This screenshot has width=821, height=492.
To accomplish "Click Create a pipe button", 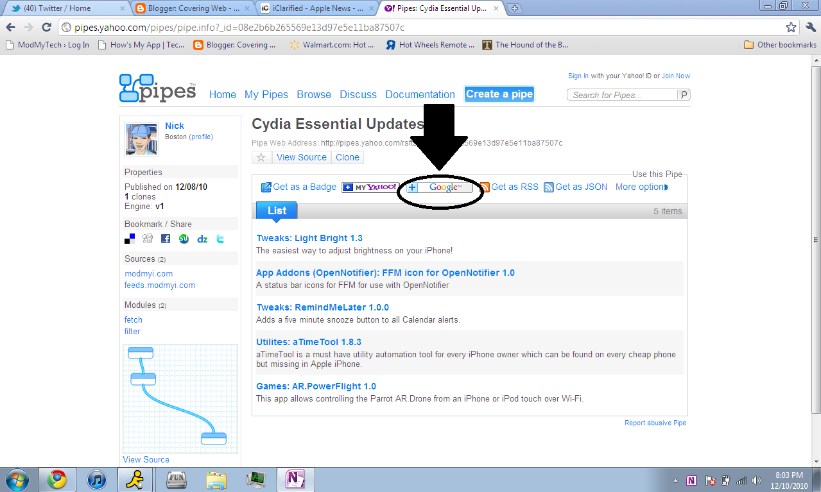I will click(x=499, y=94).
